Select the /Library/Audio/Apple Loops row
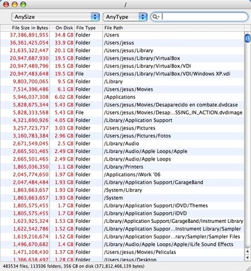Screen dimensions: 251x271 122,159
